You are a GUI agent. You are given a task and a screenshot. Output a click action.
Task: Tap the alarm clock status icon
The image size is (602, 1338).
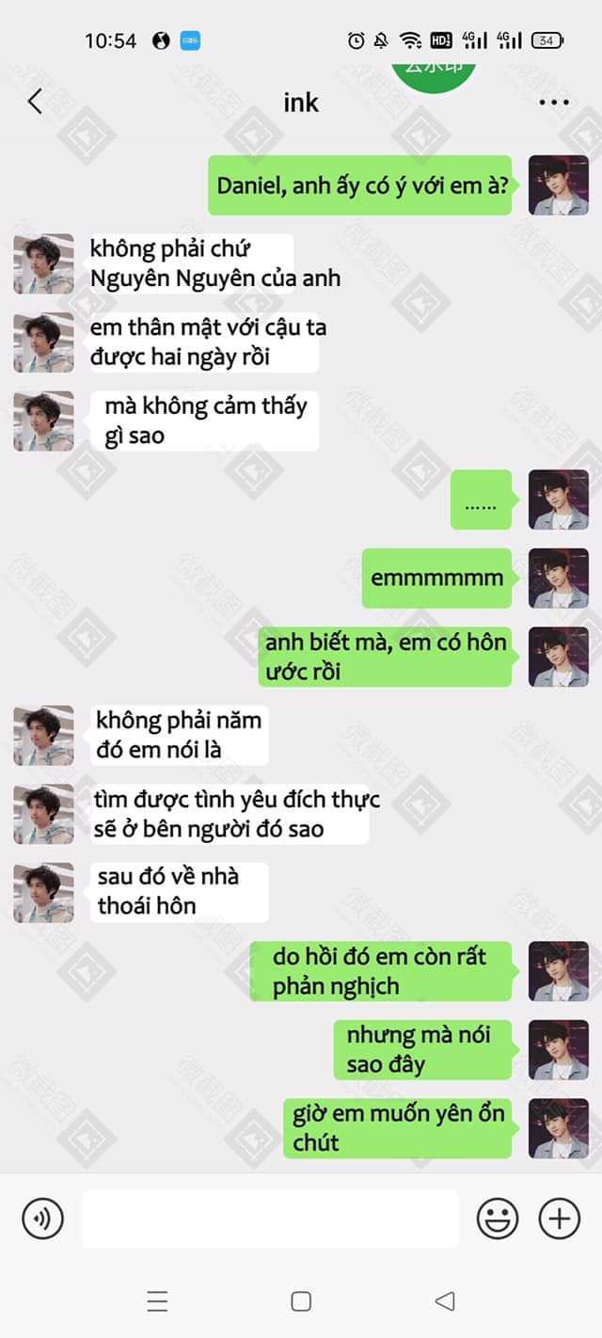(356, 40)
